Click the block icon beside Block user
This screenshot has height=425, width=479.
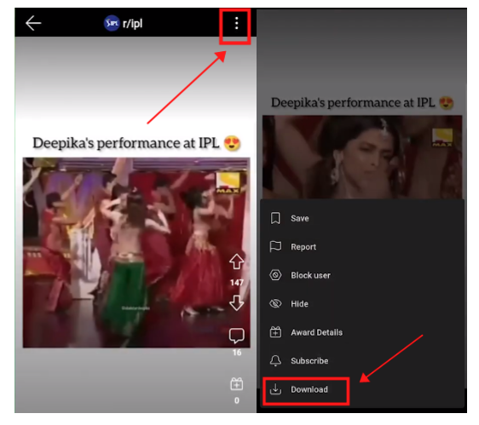pyautogui.click(x=275, y=275)
